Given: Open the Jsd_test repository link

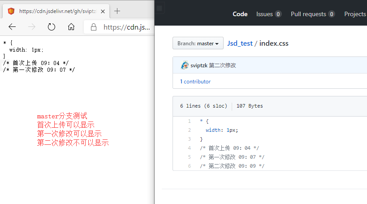Looking at the screenshot, I should pos(240,43).
